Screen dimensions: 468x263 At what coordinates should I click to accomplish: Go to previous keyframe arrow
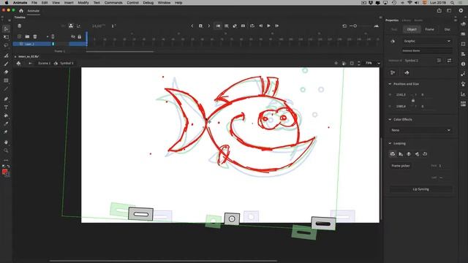tap(192, 26)
